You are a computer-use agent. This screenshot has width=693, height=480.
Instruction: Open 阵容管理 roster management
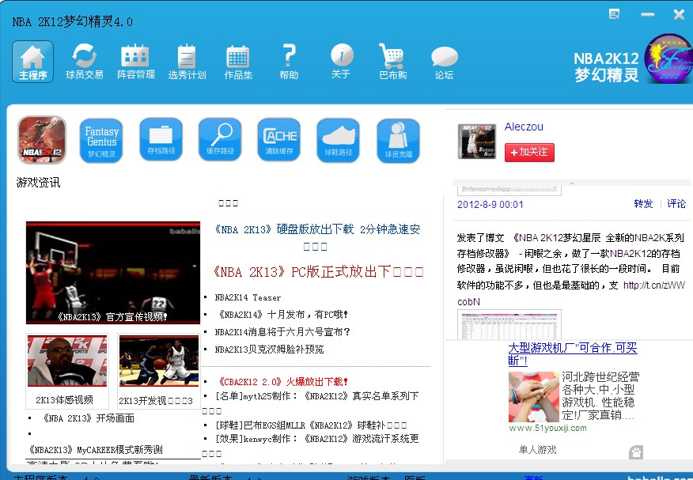click(x=136, y=62)
